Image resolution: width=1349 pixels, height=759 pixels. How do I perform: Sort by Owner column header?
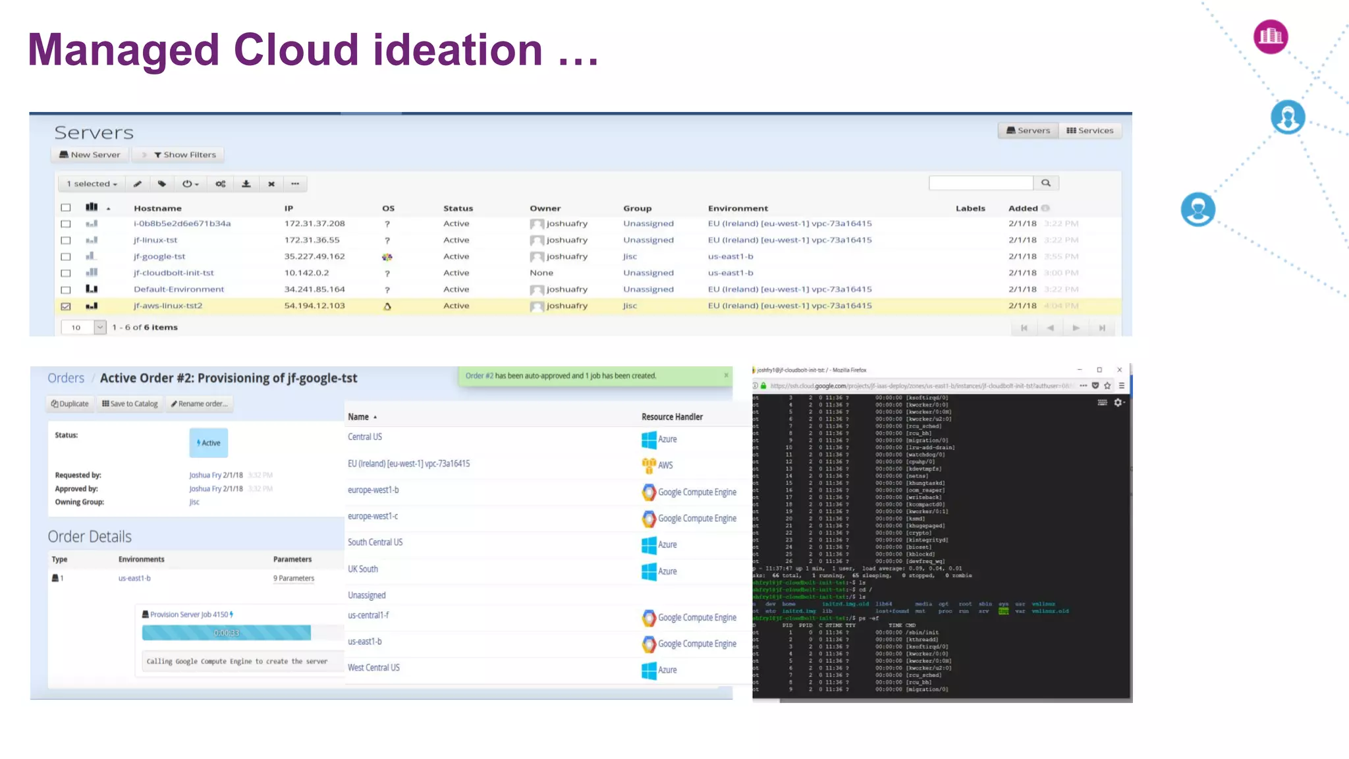(545, 208)
